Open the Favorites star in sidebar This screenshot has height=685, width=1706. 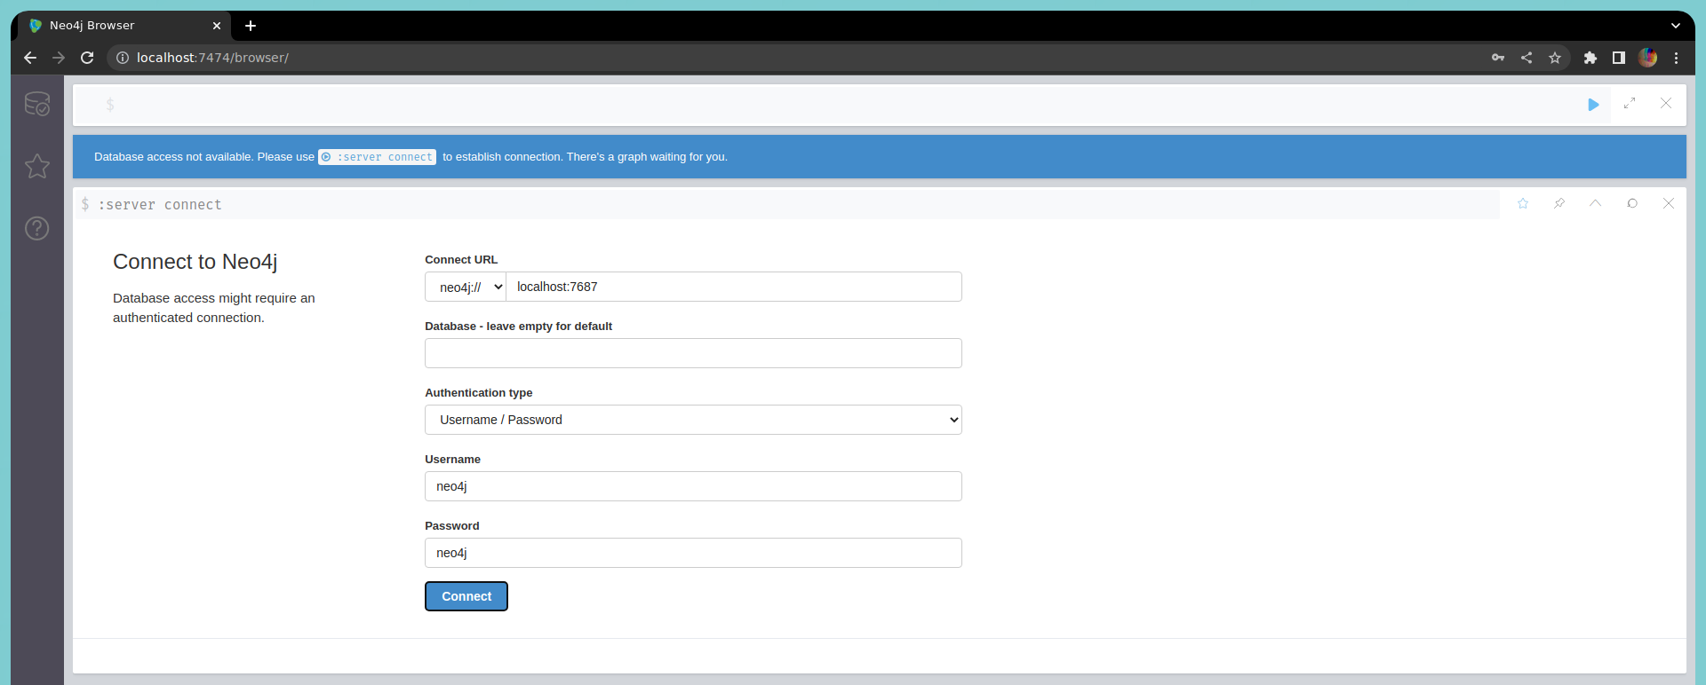point(37,166)
